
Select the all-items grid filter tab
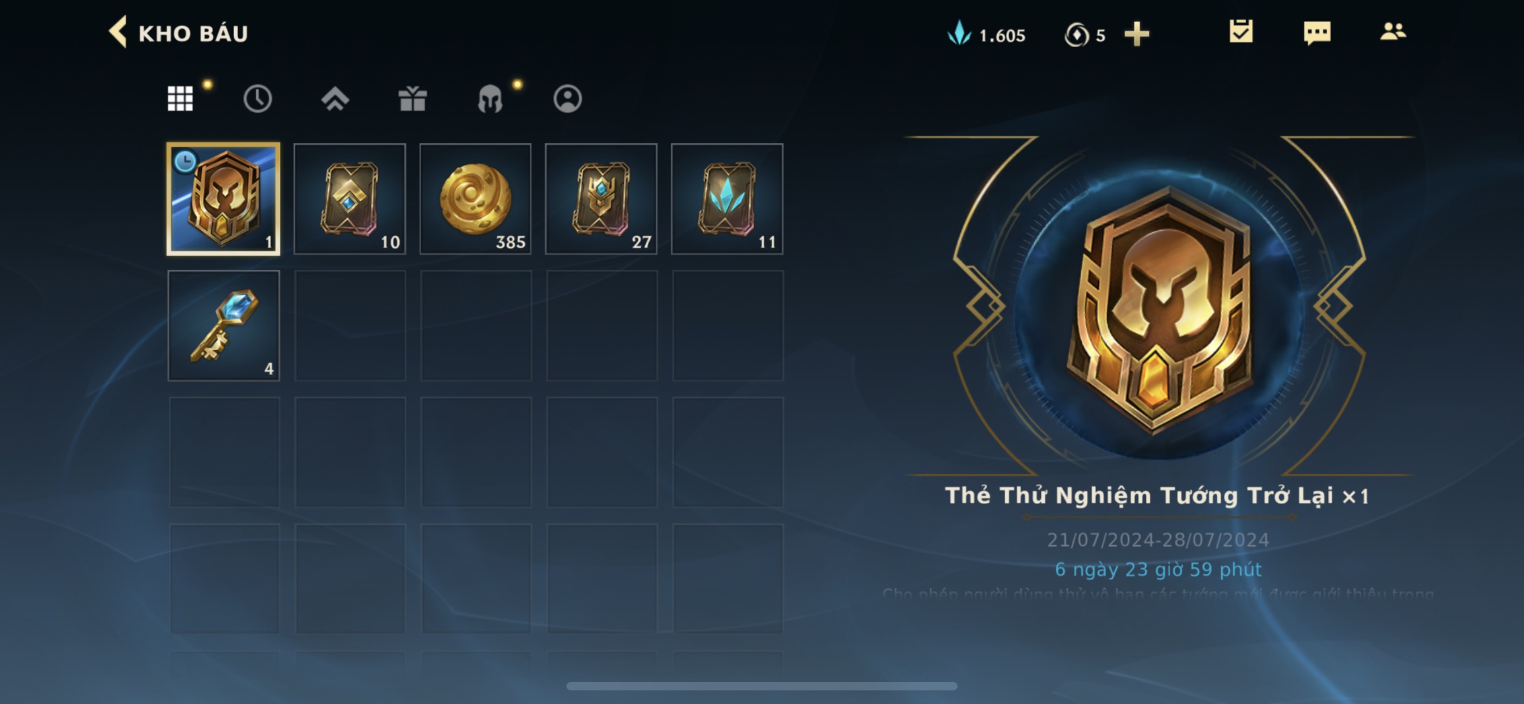click(180, 98)
